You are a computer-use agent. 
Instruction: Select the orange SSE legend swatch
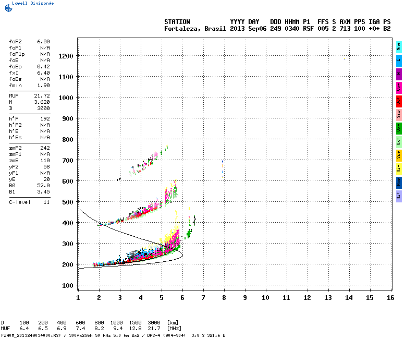tap(399, 155)
